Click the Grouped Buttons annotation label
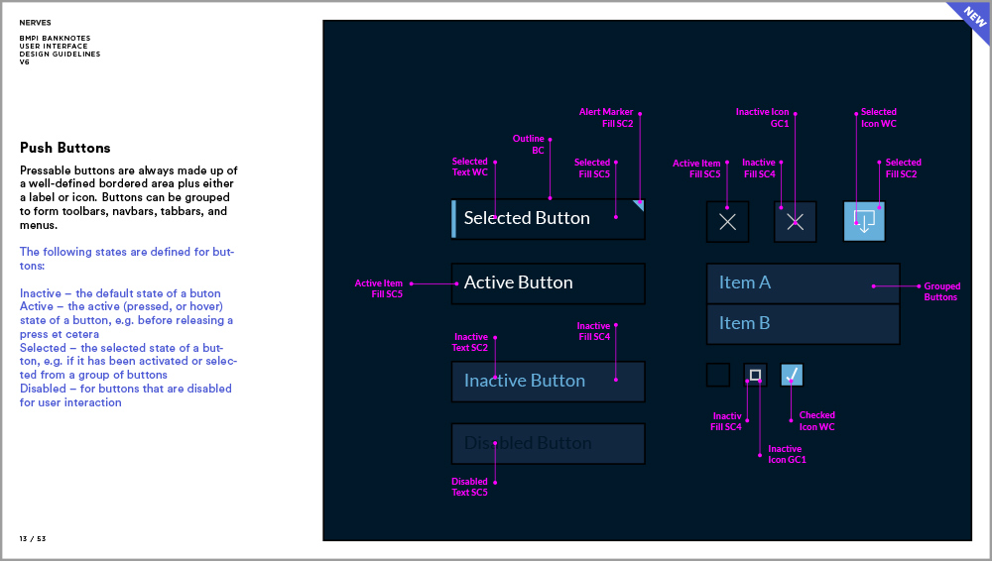This screenshot has height=562, width=992. tap(940, 291)
